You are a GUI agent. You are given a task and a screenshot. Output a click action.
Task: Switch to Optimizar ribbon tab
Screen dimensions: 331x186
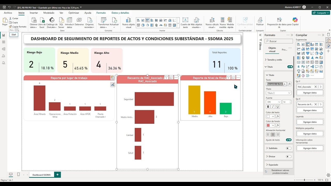click(74, 13)
